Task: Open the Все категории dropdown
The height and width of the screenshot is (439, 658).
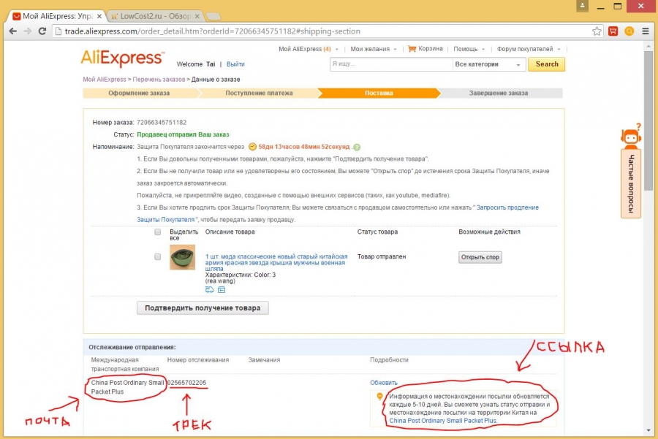Action: [488, 64]
